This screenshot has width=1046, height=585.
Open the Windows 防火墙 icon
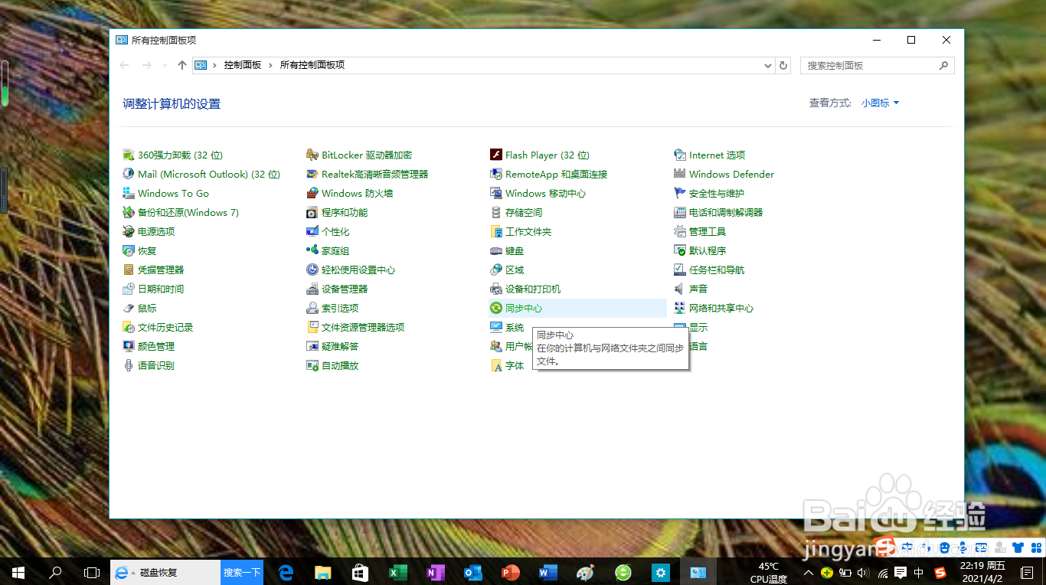(x=312, y=193)
